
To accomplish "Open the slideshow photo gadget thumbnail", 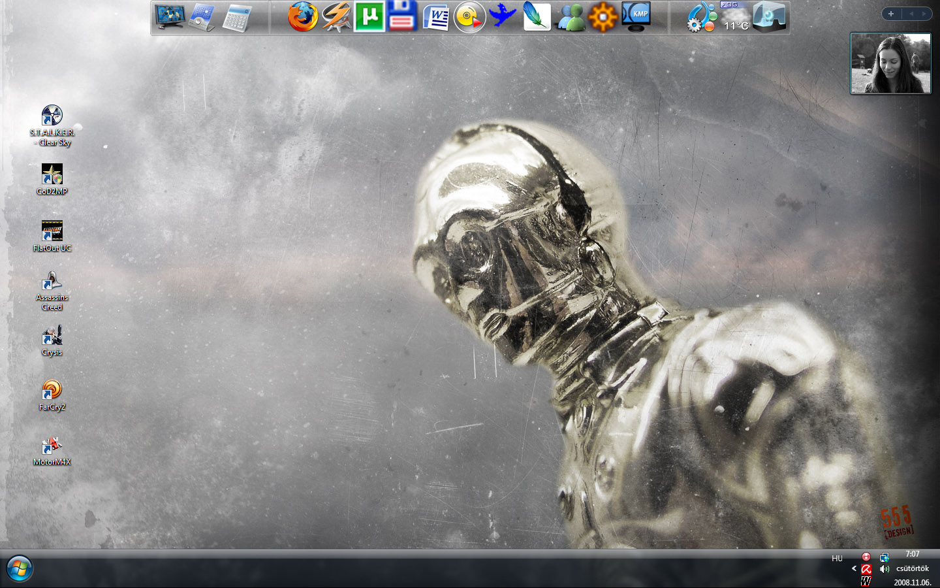I will [890, 63].
